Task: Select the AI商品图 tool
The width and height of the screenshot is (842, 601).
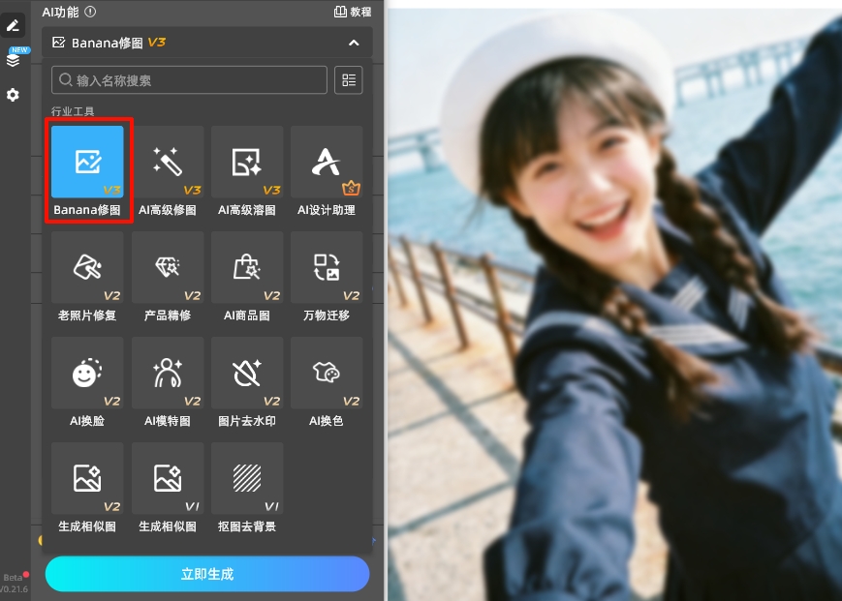Action: click(246, 267)
